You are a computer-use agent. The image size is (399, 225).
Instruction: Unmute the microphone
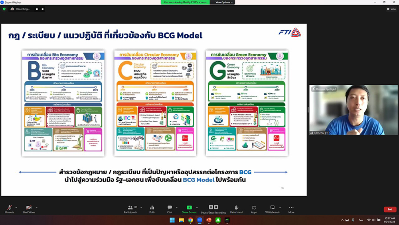click(9, 208)
